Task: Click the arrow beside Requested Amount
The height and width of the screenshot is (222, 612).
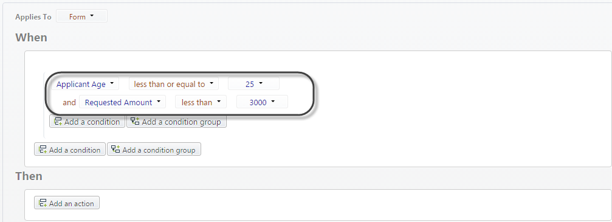Action: pyautogui.click(x=159, y=102)
